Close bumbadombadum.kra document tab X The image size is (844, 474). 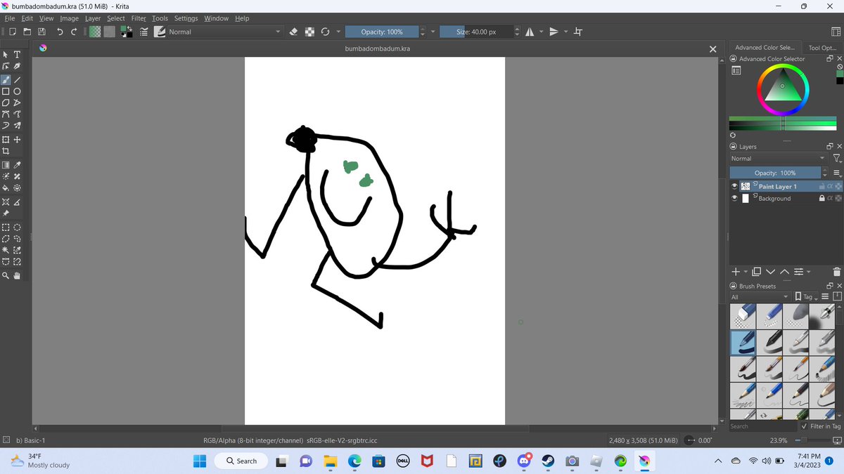pos(712,48)
